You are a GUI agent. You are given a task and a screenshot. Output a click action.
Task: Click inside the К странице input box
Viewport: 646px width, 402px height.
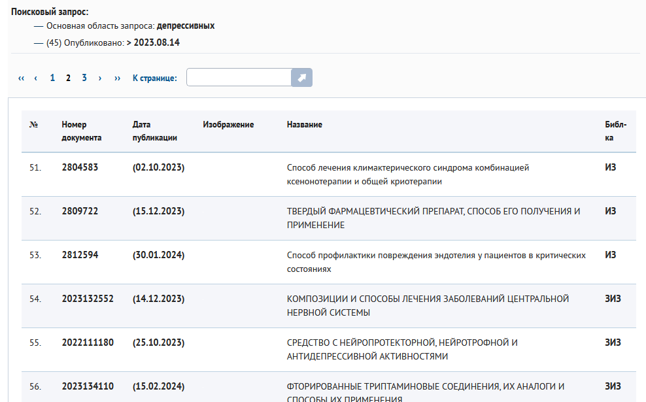tap(239, 77)
